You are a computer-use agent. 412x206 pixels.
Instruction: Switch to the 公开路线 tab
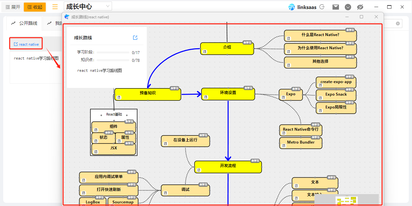point(24,23)
